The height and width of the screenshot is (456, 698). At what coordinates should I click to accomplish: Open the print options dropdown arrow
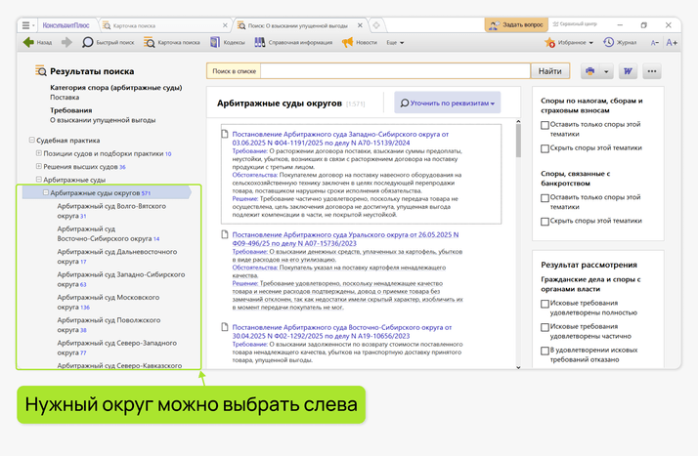pos(606,71)
